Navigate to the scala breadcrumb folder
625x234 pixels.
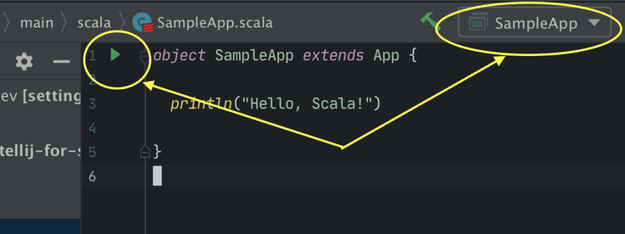(x=94, y=23)
